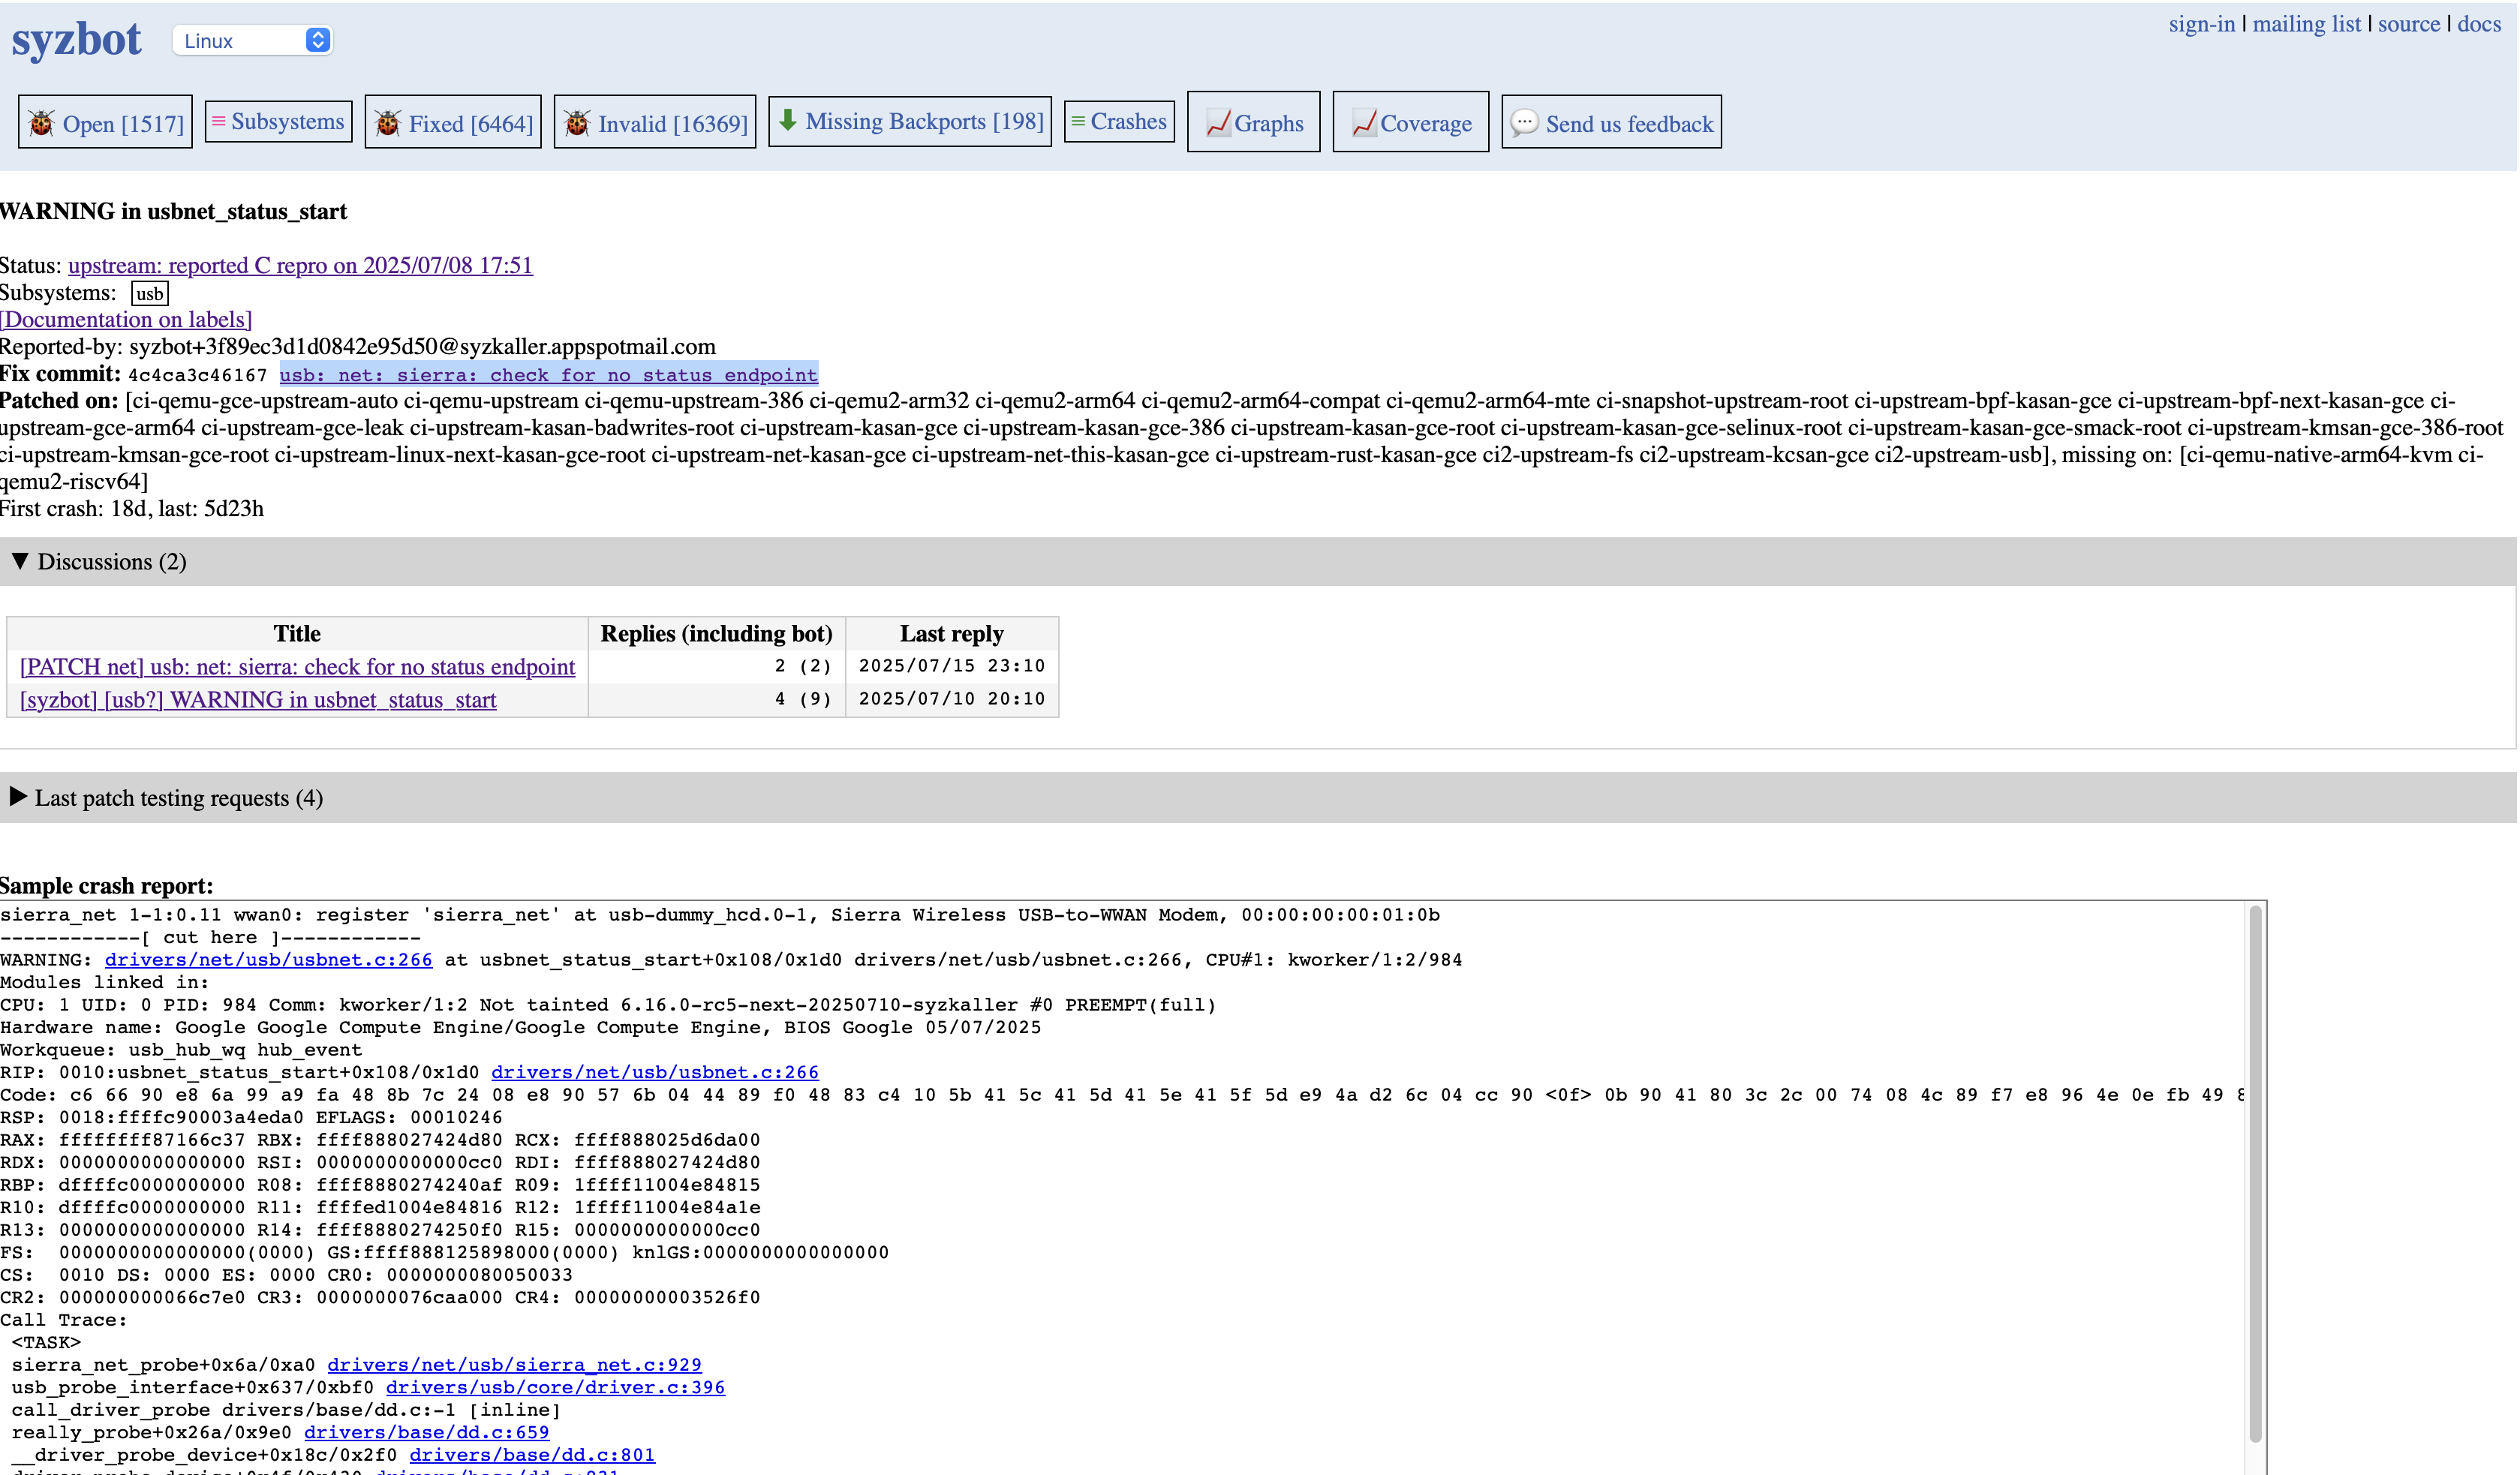Click the green arrow Missing Backports icon
2520x1475 pixels.
(788, 120)
